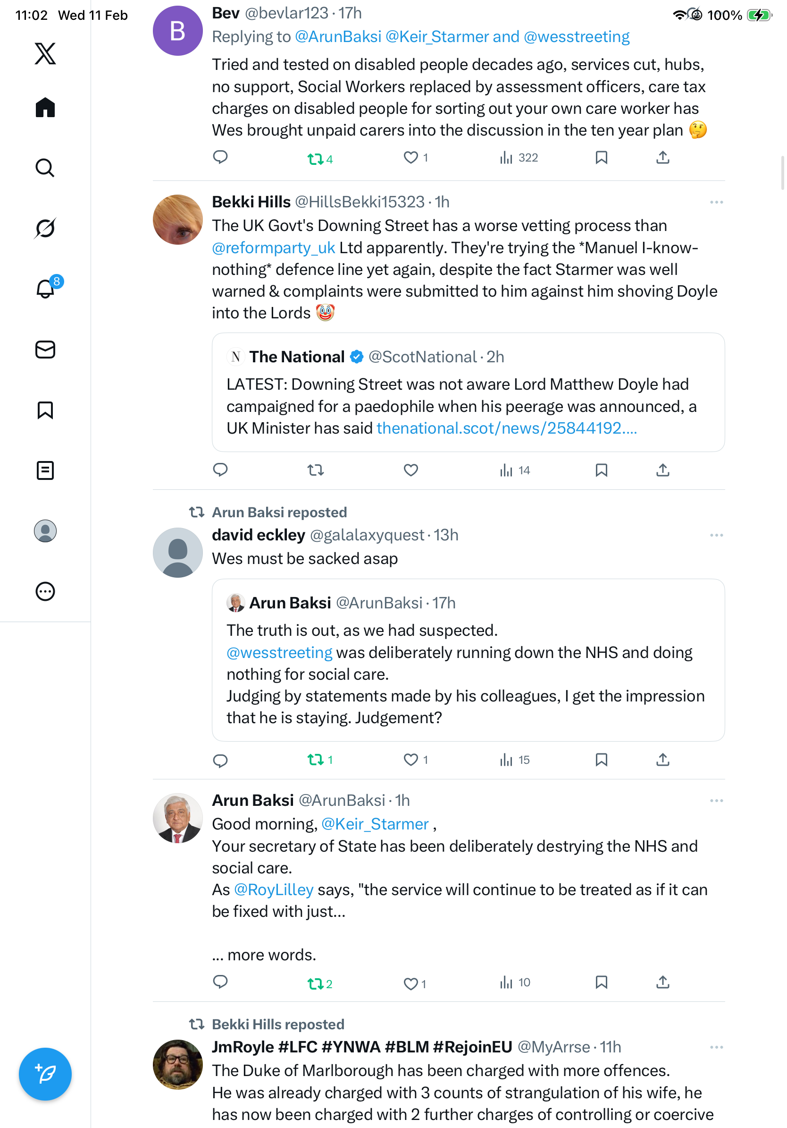Undo repost on Bev's reply
The image size is (787, 1128).
pyautogui.click(x=316, y=158)
